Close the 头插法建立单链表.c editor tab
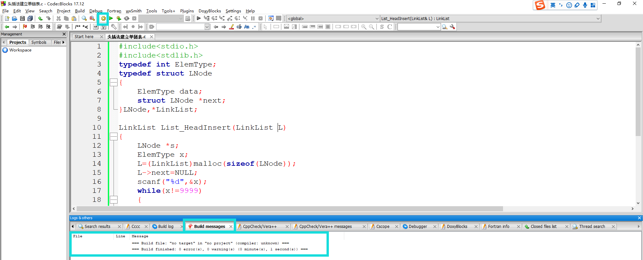The height and width of the screenshot is (260, 643). pyautogui.click(x=151, y=37)
